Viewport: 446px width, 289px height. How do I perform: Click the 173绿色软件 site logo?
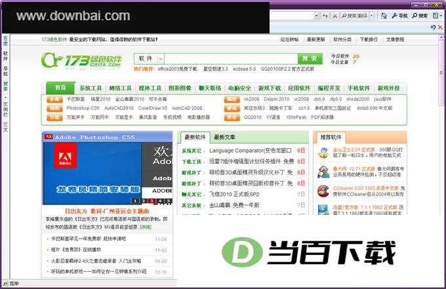[x=81, y=60]
